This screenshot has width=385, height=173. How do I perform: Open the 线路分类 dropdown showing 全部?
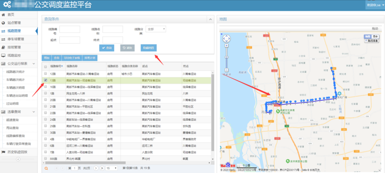(x=156, y=29)
